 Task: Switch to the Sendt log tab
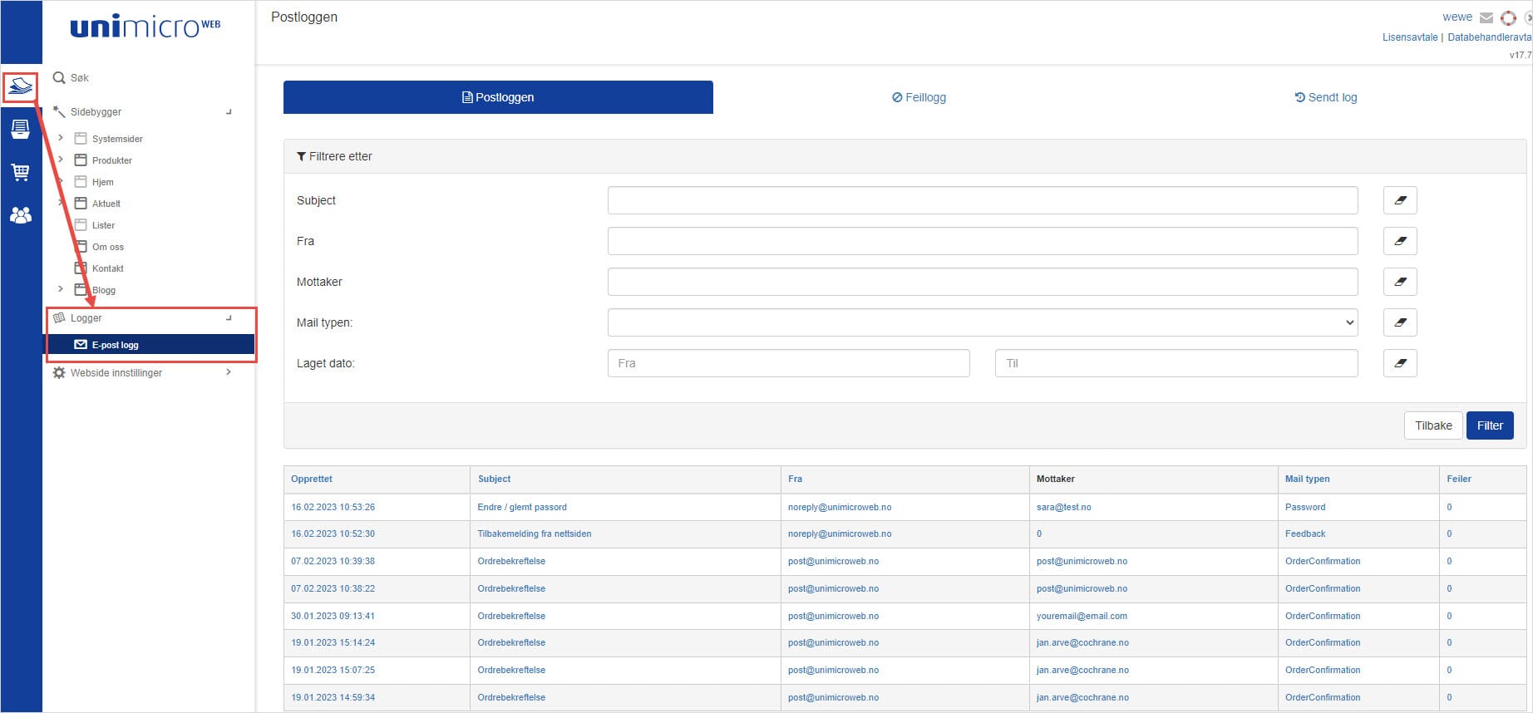click(x=1325, y=97)
